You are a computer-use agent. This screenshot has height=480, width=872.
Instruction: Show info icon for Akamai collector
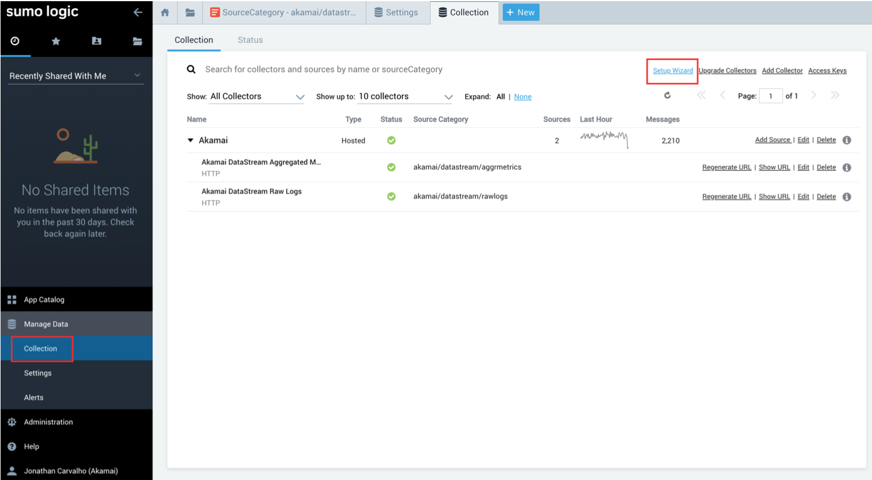pyautogui.click(x=847, y=140)
